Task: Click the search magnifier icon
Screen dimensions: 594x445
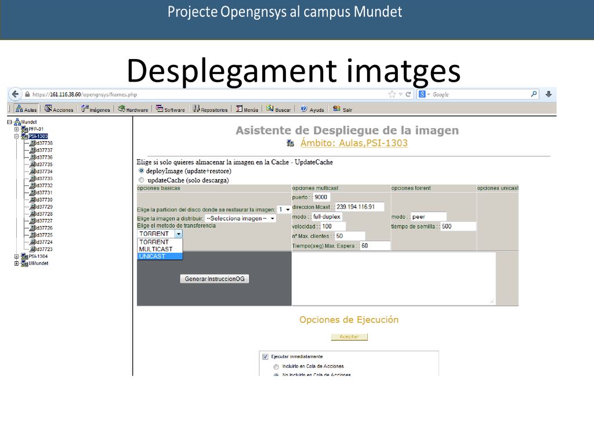Action: 534,94
